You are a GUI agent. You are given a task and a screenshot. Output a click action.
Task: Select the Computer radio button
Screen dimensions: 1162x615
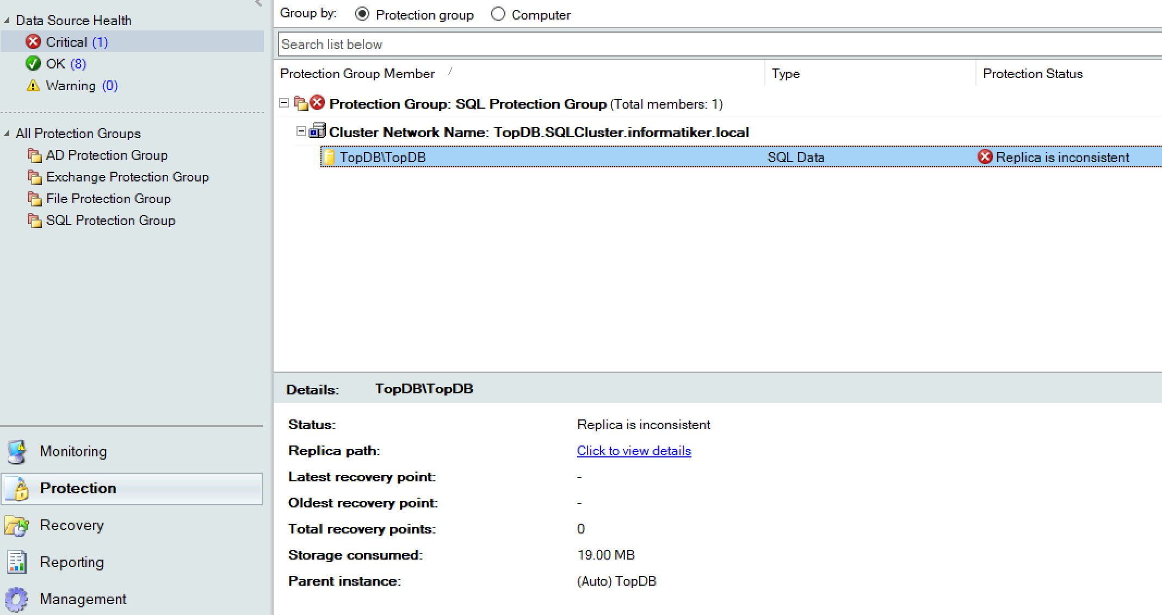tap(498, 14)
